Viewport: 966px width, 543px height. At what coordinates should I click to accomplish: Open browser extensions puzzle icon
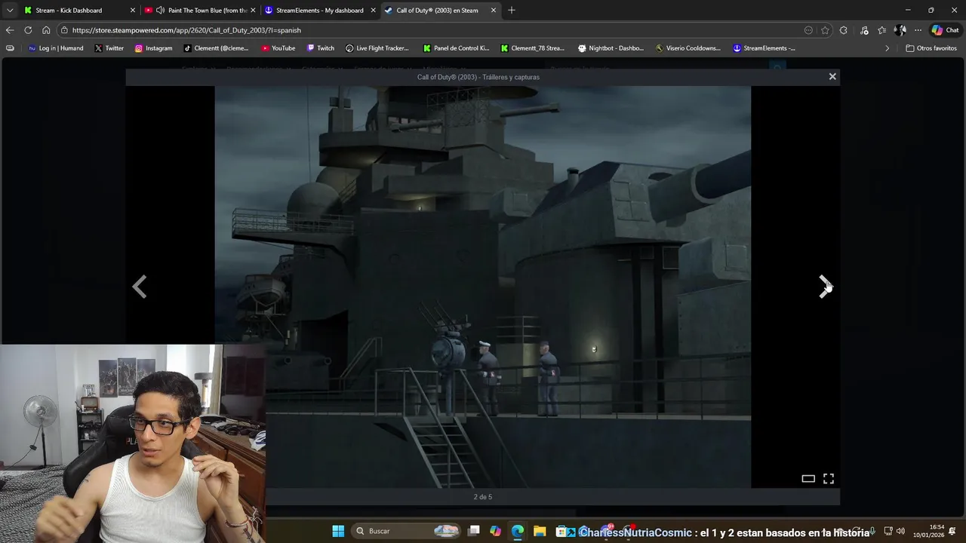click(x=844, y=30)
